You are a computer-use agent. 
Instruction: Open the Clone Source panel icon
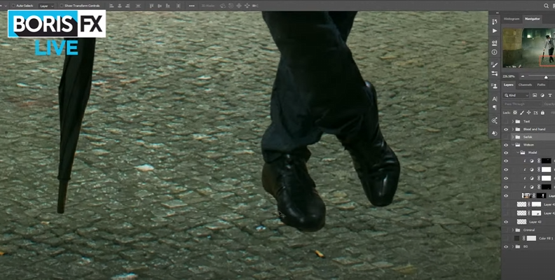pos(495,86)
